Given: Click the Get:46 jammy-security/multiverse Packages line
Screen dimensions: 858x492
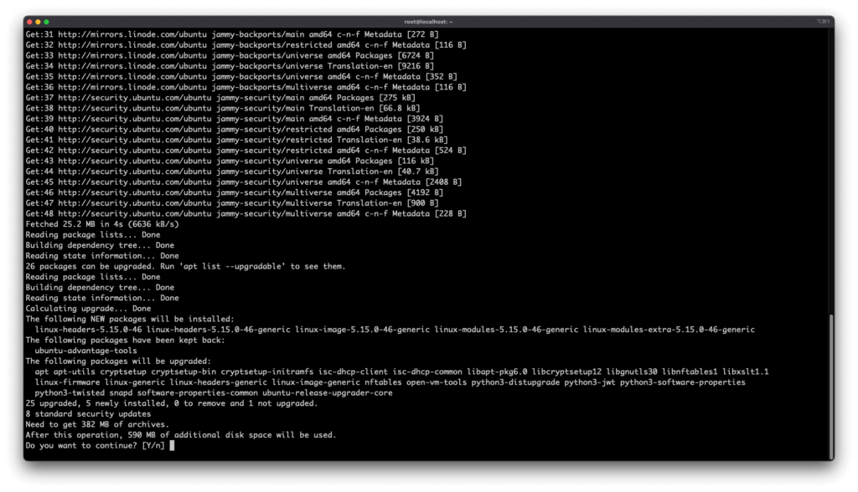Looking at the screenshot, I should (235, 192).
